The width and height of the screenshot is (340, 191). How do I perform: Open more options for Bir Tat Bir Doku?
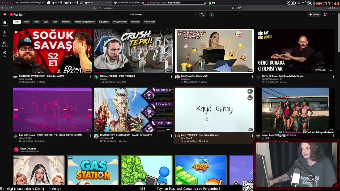point(333,76)
